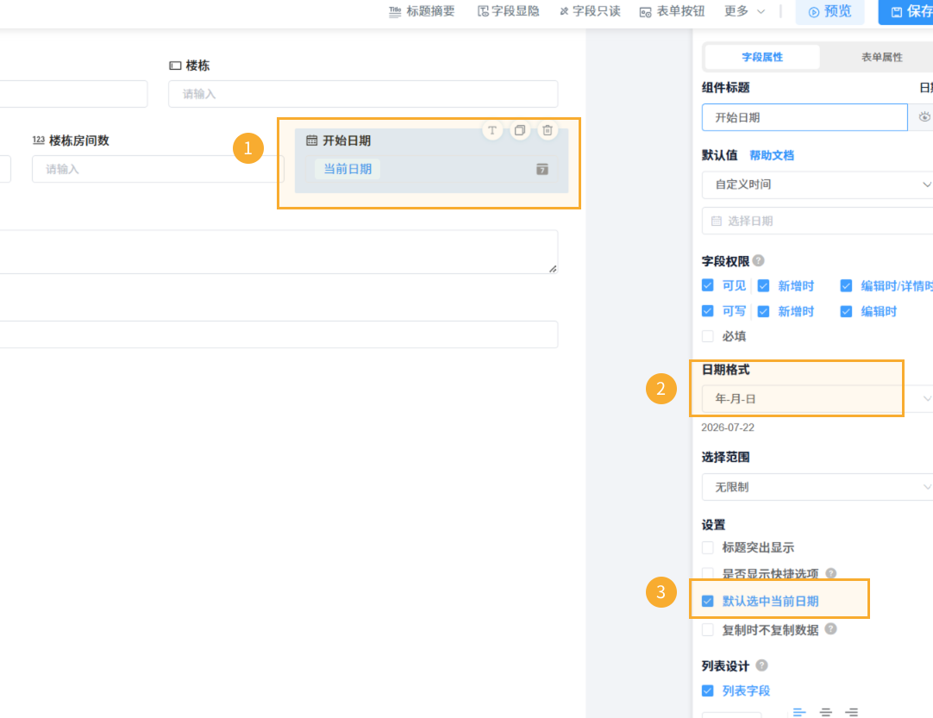Click the 预览 preview button
Image resolution: width=933 pixels, height=718 pixels.
click(830, 12)
